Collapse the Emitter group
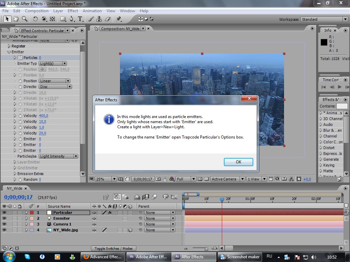Screen dimensions: 350x262 pyautogui.click(x=9, y=52)
